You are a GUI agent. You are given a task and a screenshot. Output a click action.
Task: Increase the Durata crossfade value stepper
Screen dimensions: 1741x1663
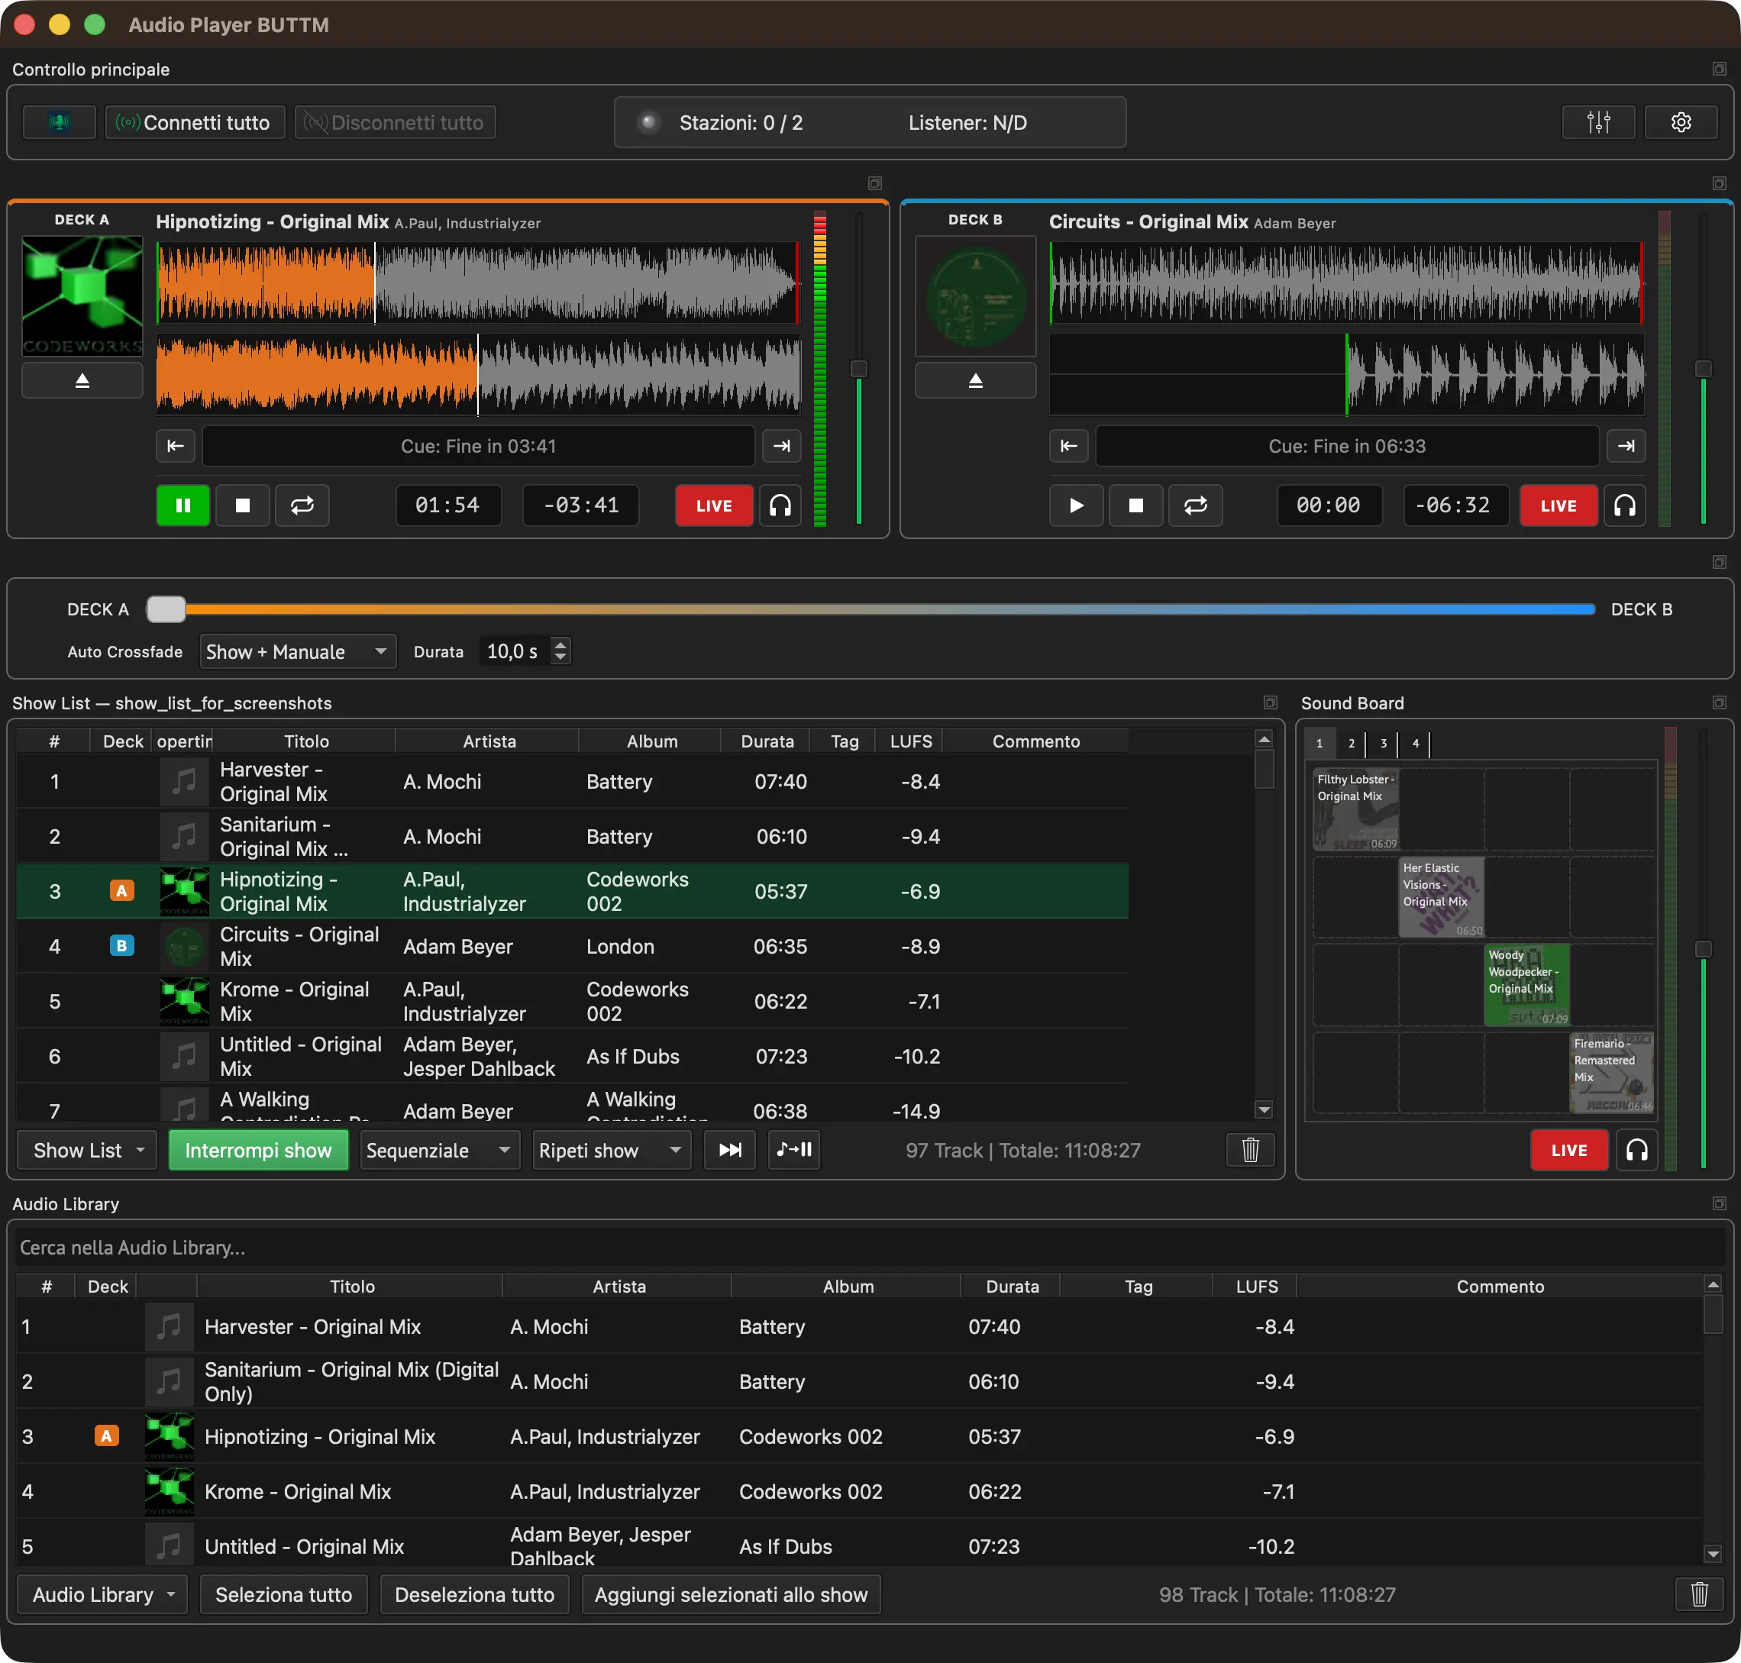click(560, 644)
